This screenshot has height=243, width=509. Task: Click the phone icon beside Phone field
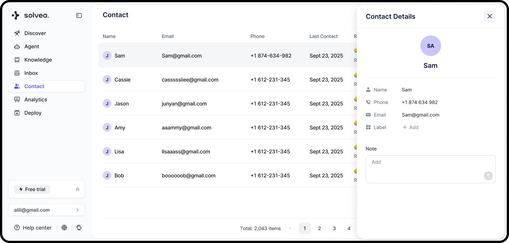click(368, 102)
